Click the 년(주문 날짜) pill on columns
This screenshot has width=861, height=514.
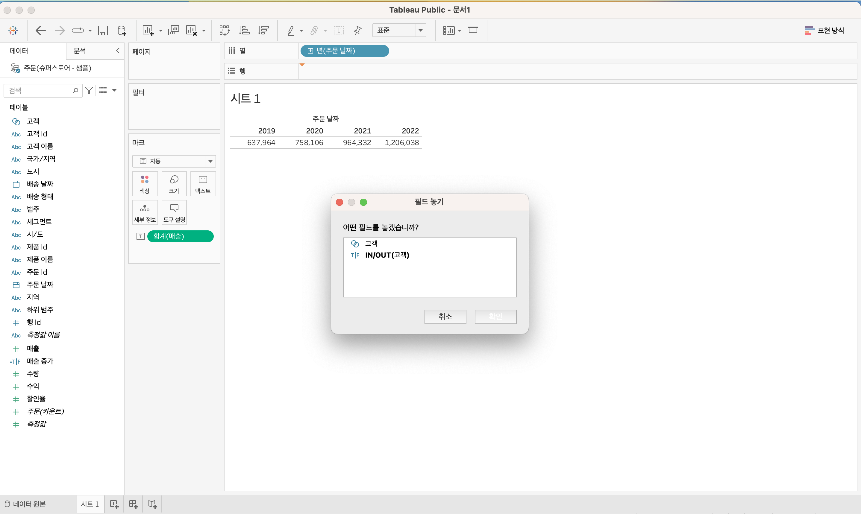[x=344, y=51]
